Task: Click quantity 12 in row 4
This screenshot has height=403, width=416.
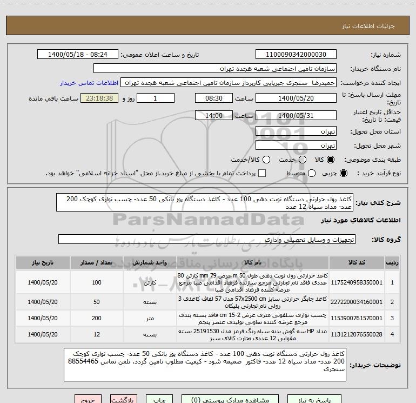Action: (x=97, y=334)
